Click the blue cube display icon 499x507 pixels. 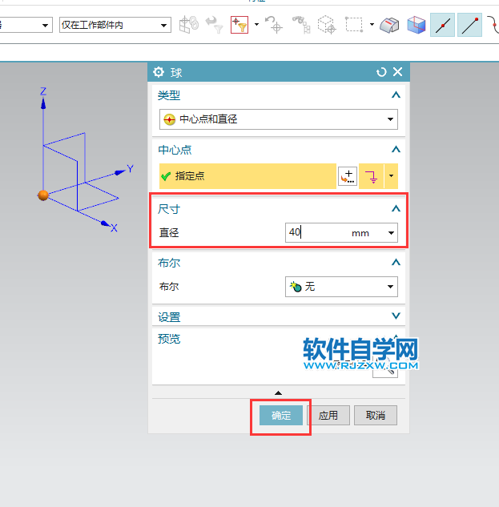coord(416,25)
